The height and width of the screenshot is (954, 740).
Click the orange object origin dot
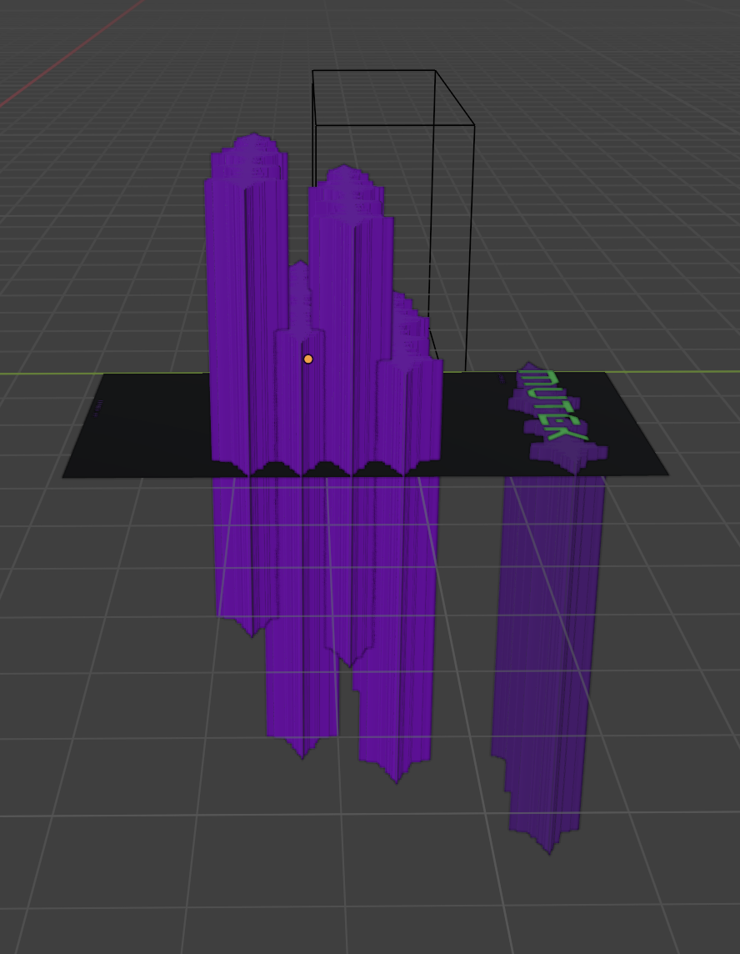[x=308, y=359]
